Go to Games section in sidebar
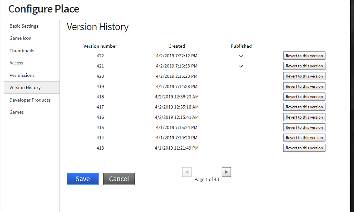The height and width of the screenshot is (212, 354). tap(16, 112)
